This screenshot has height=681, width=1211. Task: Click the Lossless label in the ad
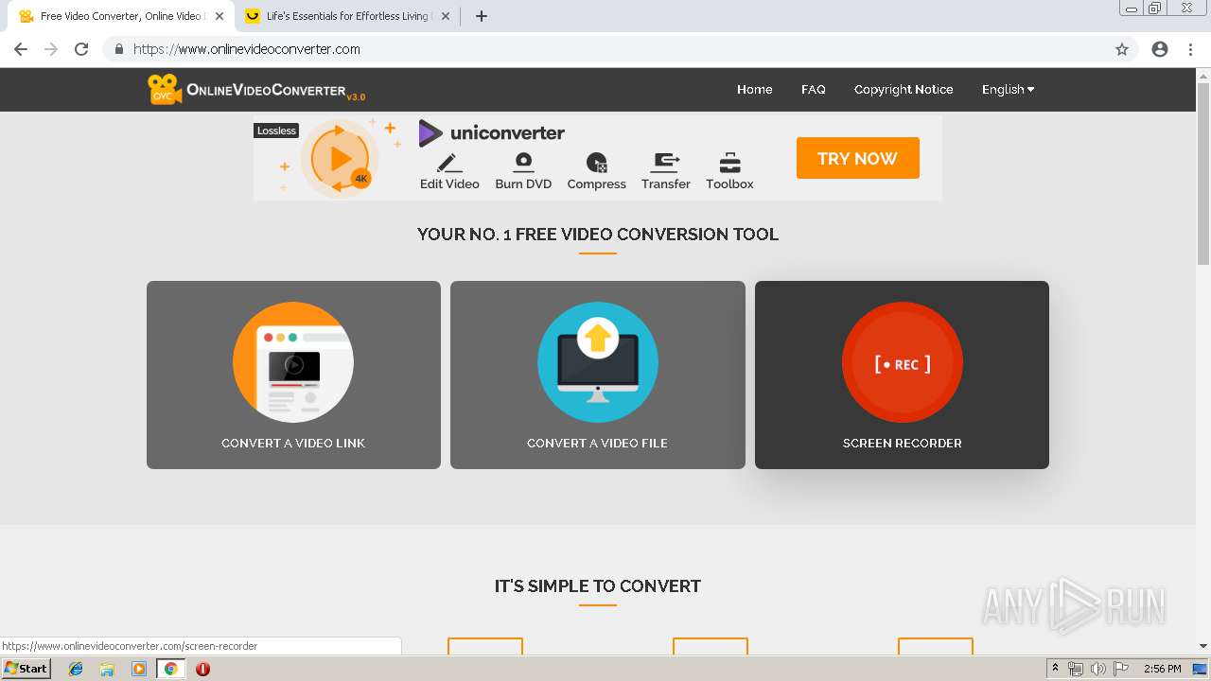click(x=276, y=131)
